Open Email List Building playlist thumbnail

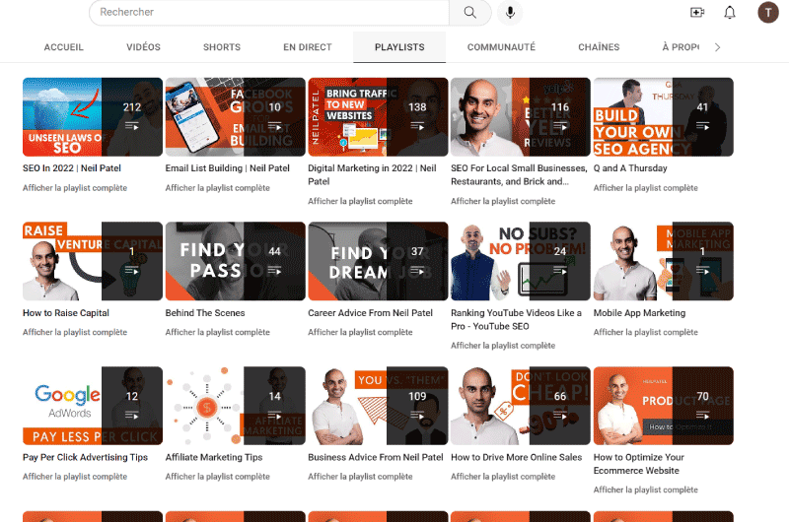point(236,116)
